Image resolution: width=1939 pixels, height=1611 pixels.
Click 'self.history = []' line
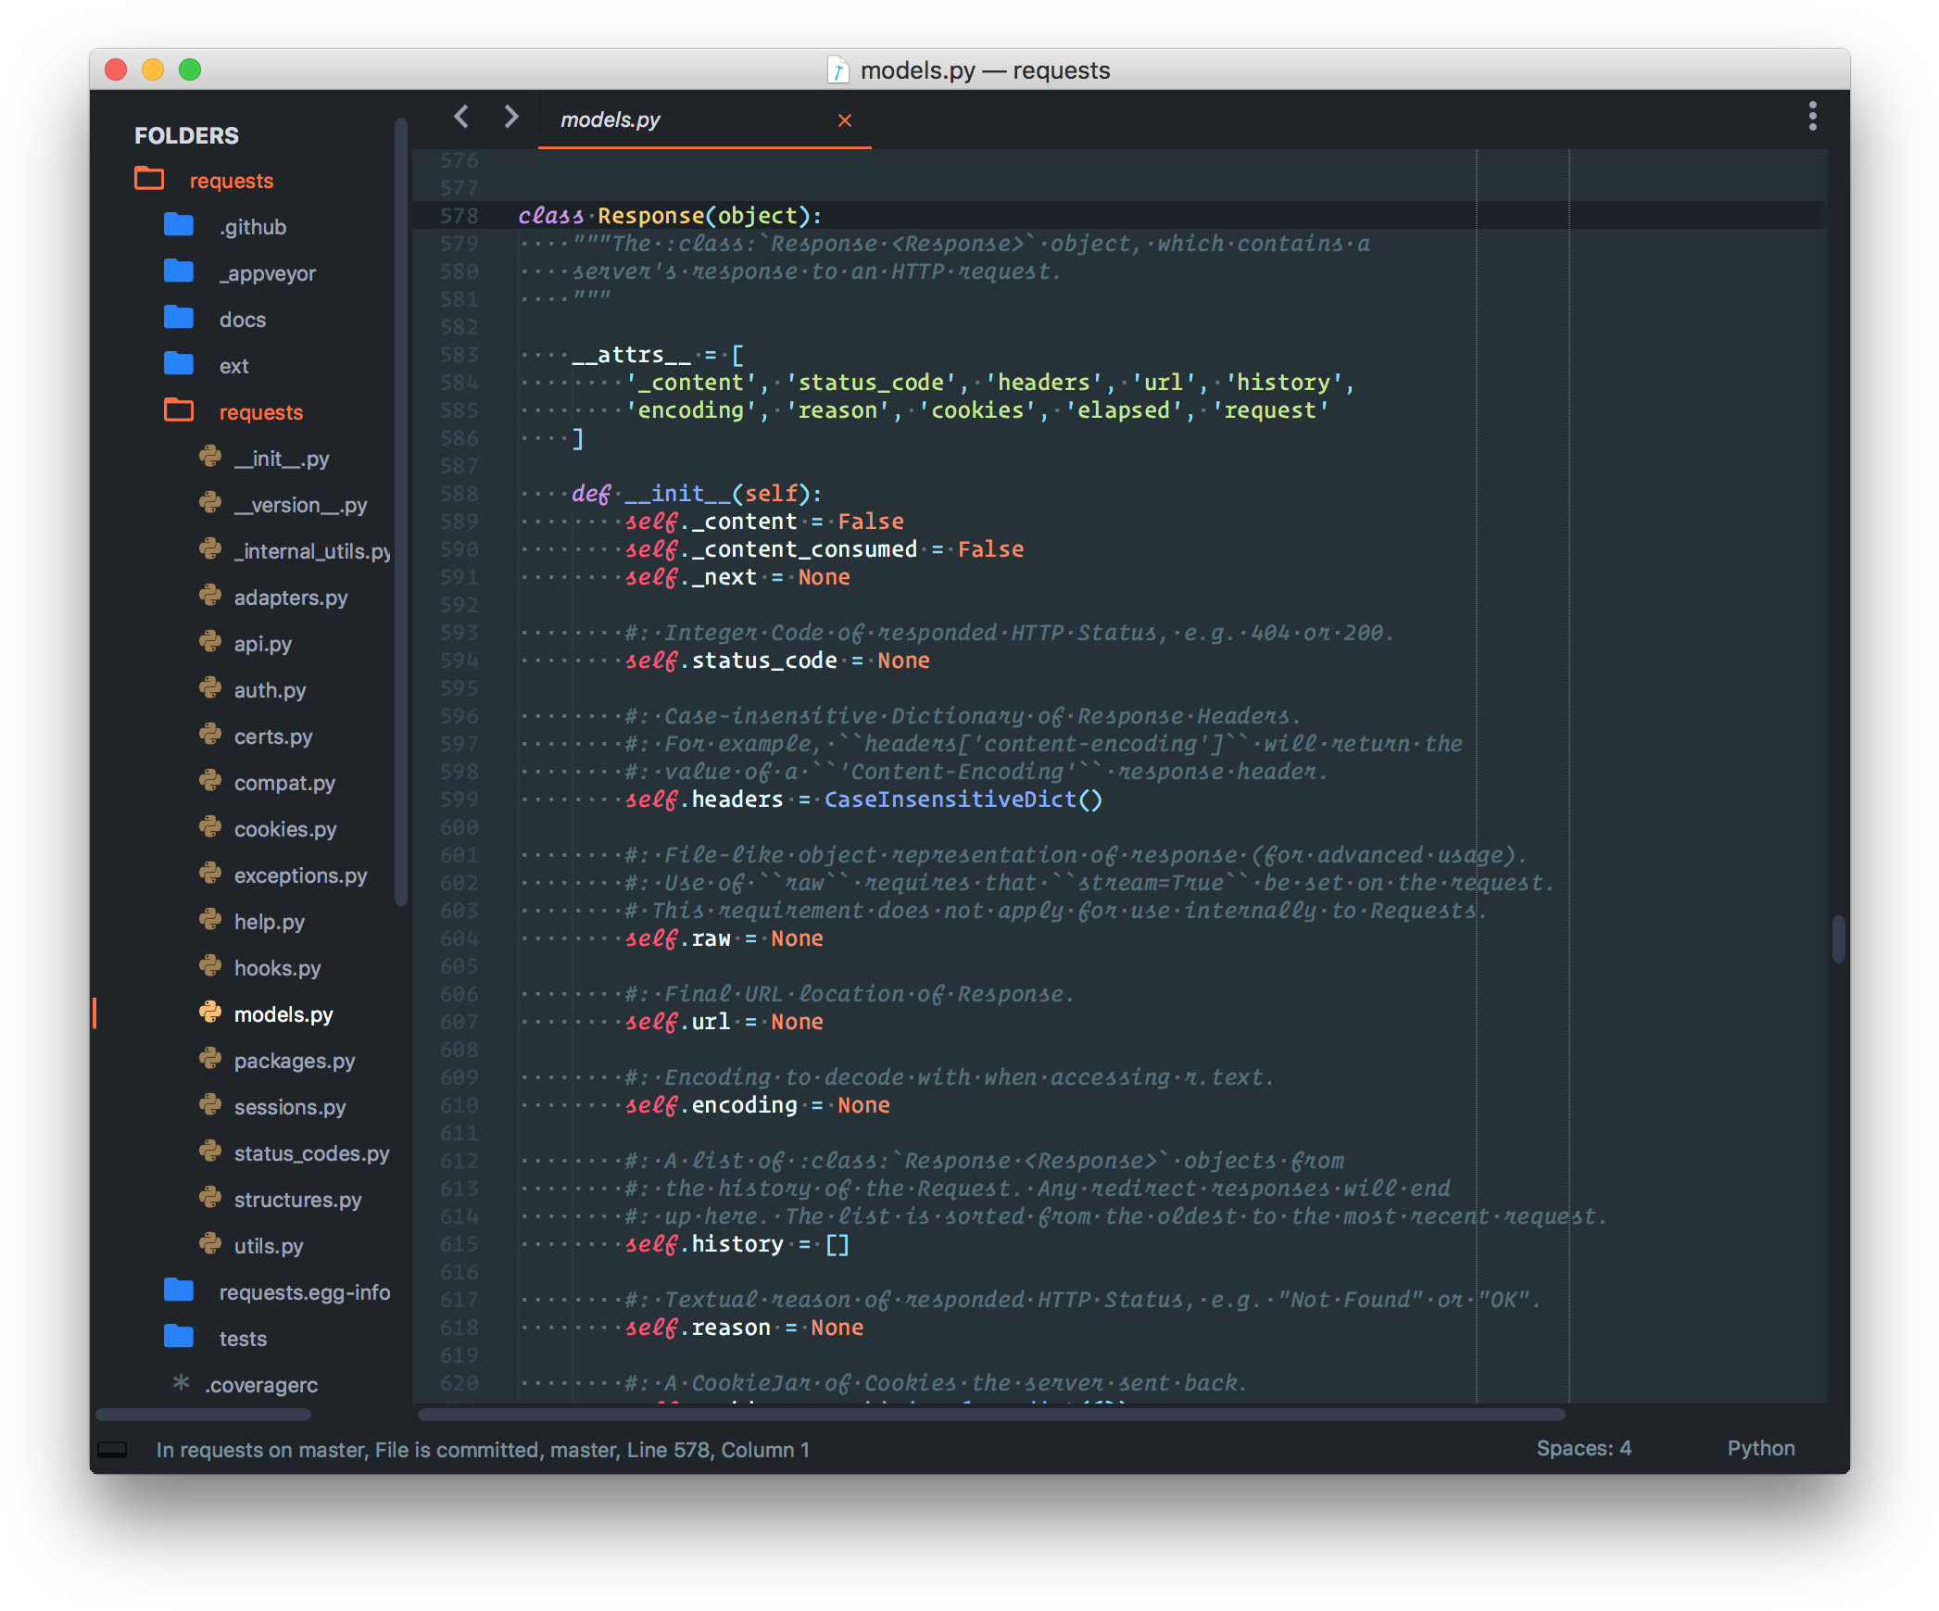pos(737,1244)
